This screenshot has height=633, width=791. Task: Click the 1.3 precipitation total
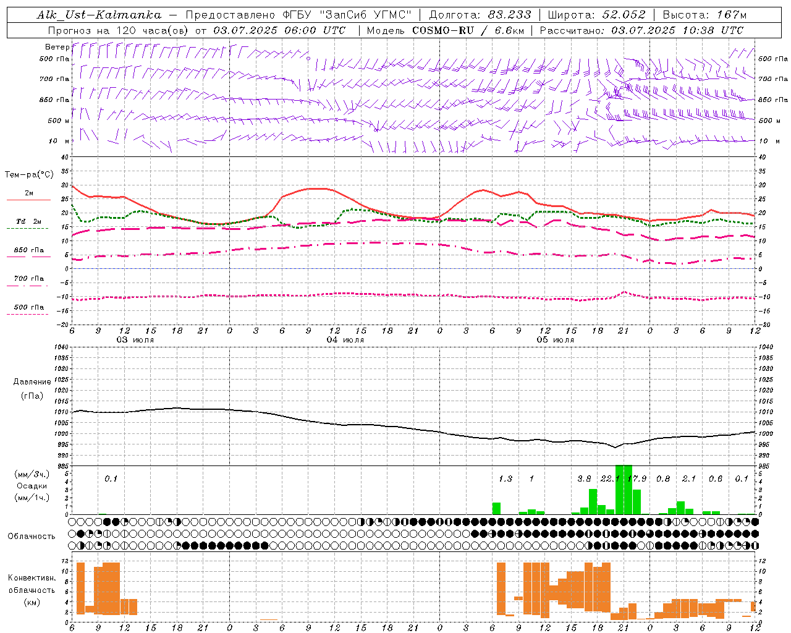pos(505,479)
